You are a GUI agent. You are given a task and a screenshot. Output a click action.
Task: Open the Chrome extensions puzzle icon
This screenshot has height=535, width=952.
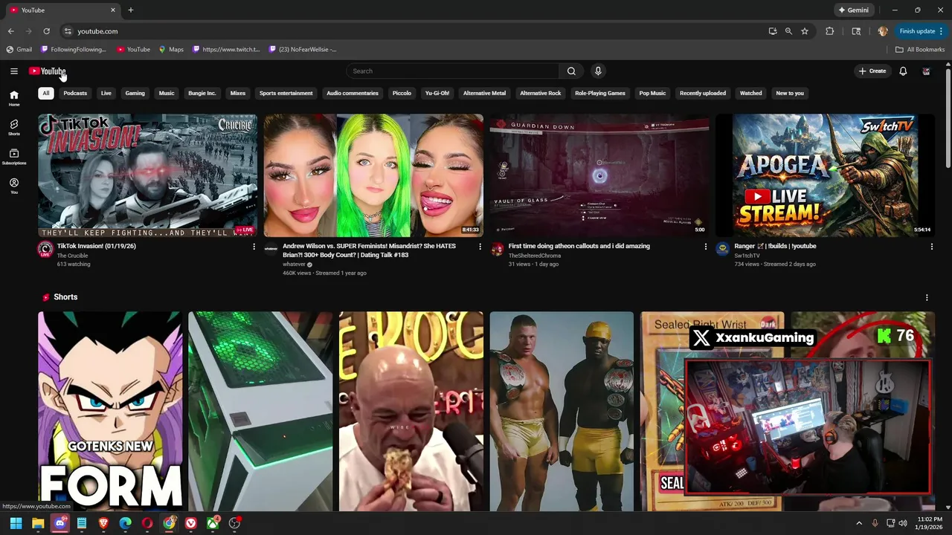[x=830, y=31]
